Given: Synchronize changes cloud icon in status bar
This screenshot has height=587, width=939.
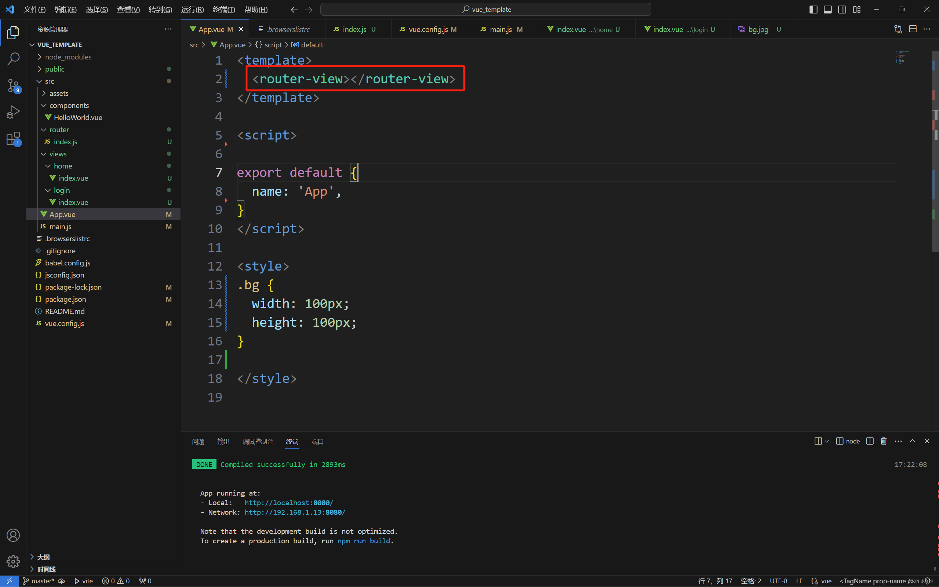Looking at the screenshot, I should click(61, 581).
